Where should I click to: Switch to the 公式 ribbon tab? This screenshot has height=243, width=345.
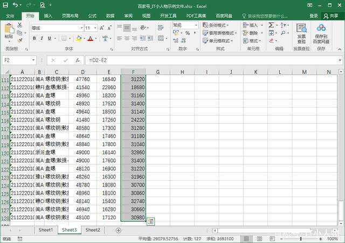tap(92, 16)
